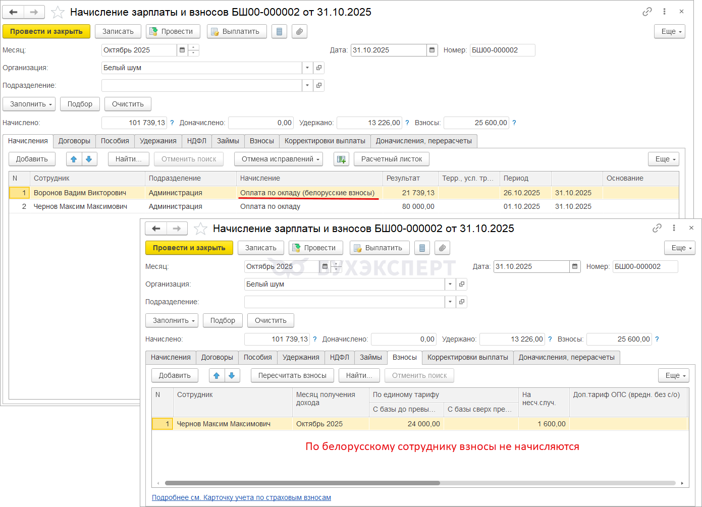Switch to the НДФЛ tab in front window
702x507 pixels.
click(x=339, y=357)
